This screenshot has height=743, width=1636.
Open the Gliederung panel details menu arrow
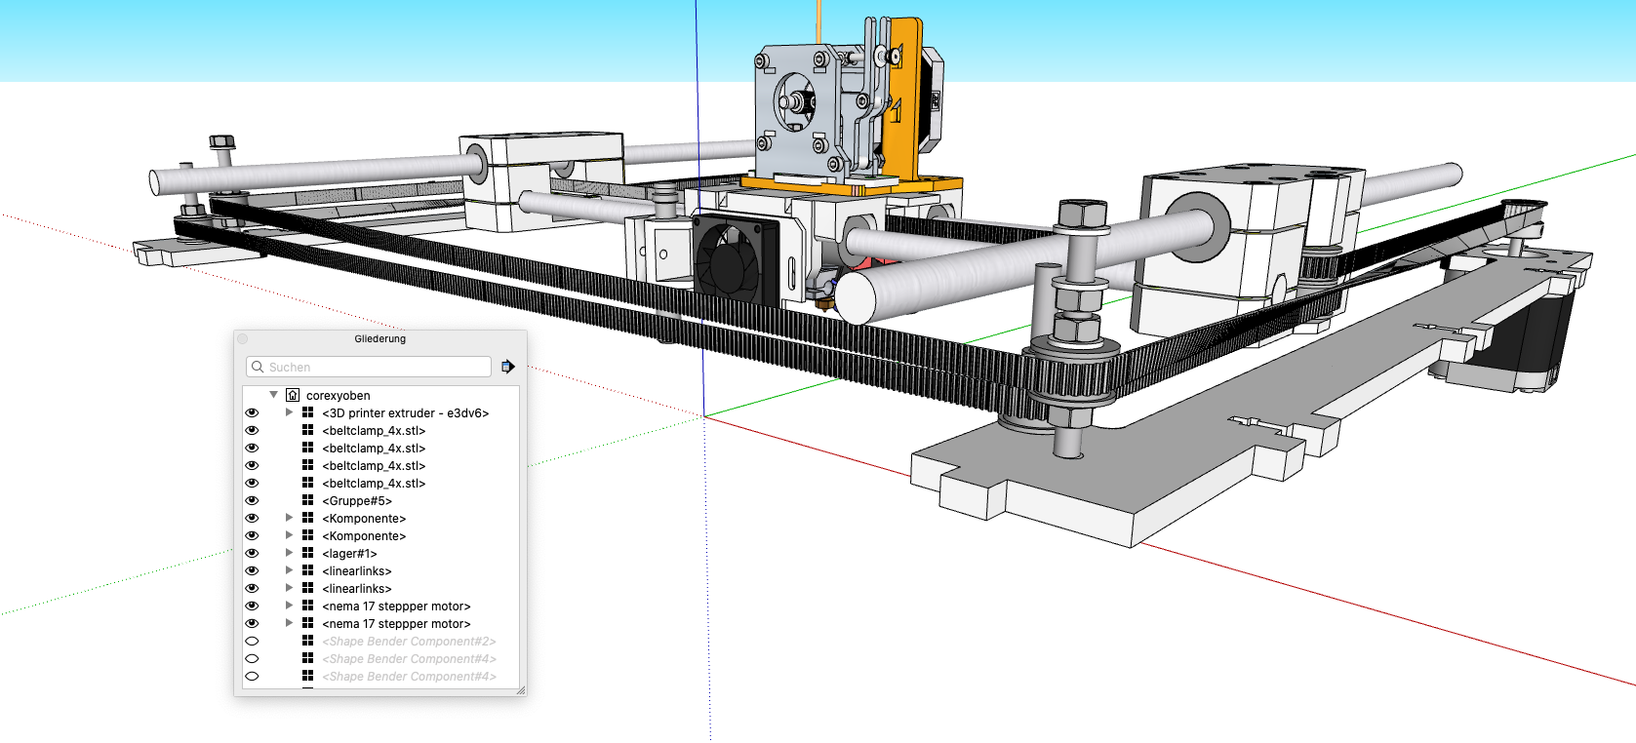(x=507, y=367)
